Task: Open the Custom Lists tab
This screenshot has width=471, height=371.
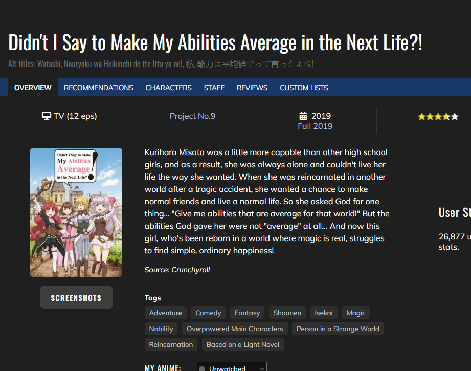Action: click(304, 88)
